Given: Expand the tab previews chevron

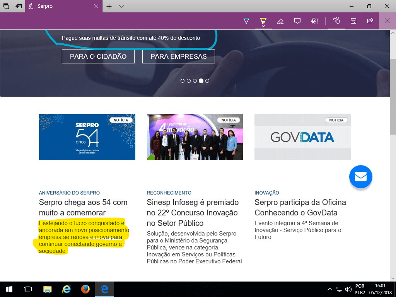Looking at the screenshot, I should pos(121,6).
